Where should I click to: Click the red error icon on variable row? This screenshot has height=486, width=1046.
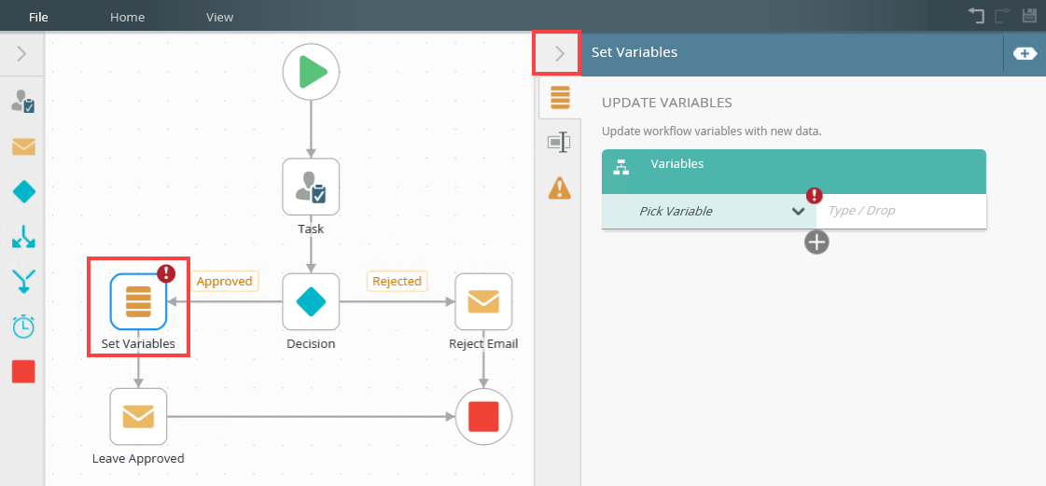[815, 195]
